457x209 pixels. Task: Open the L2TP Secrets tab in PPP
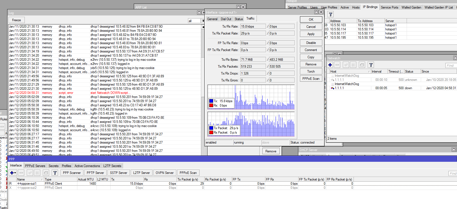112,166
